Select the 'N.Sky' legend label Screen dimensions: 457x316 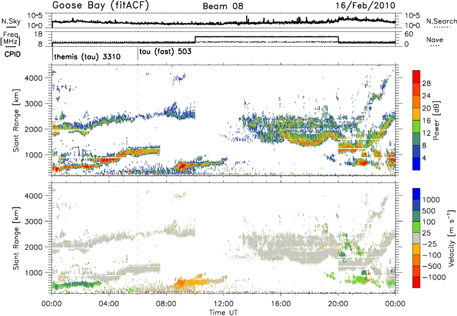coord(11,21)
